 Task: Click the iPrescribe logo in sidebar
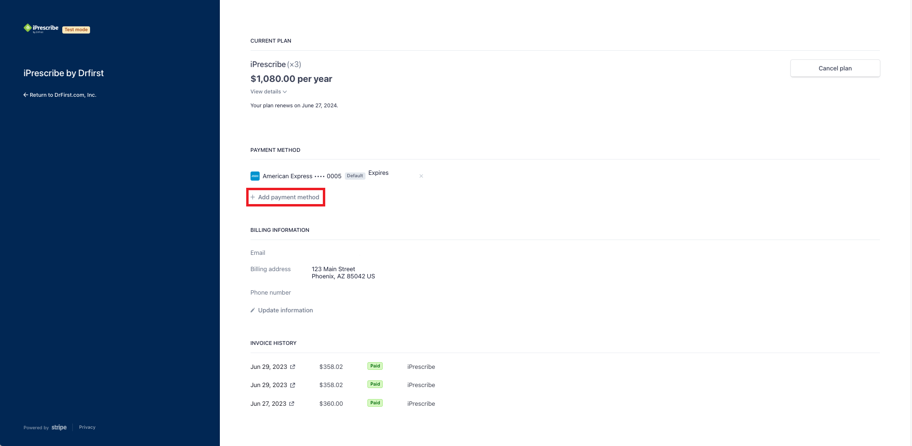[41, 28]
